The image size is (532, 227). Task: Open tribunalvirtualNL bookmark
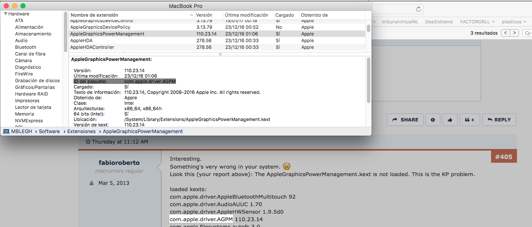pos(400,22)
